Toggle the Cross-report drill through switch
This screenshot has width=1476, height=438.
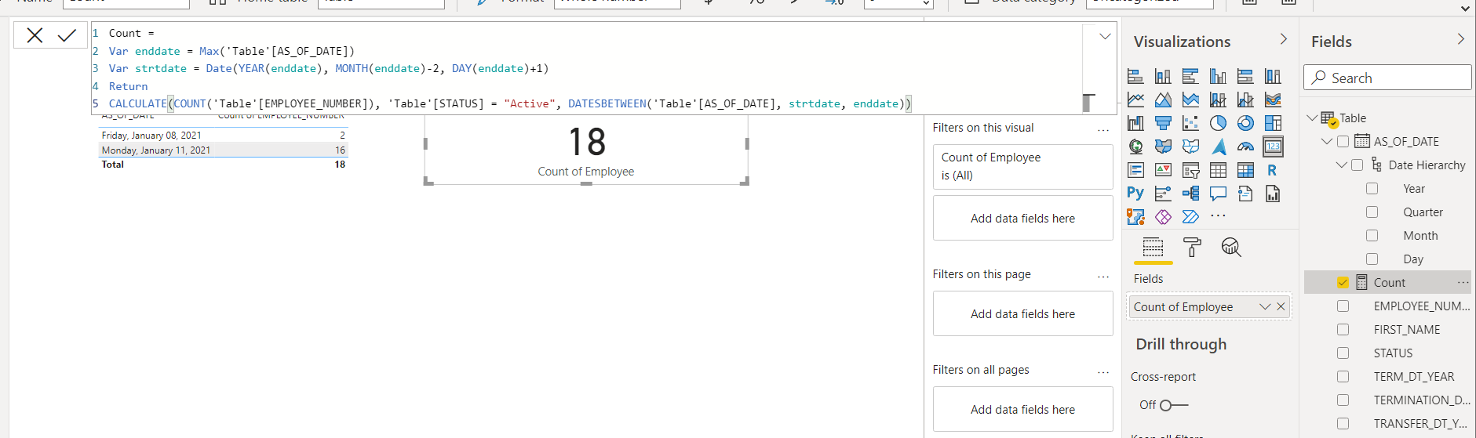(x=1174, y=405)
